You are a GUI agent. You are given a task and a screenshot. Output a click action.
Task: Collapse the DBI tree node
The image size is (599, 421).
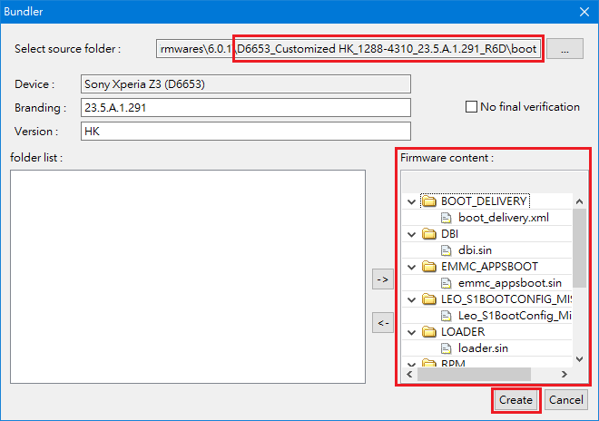[411, 234]
